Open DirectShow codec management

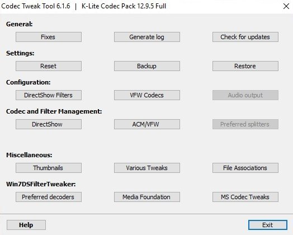coord(49,124)
